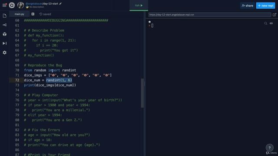
Task: Click the 'from random import randint' line
Action: 50,70
